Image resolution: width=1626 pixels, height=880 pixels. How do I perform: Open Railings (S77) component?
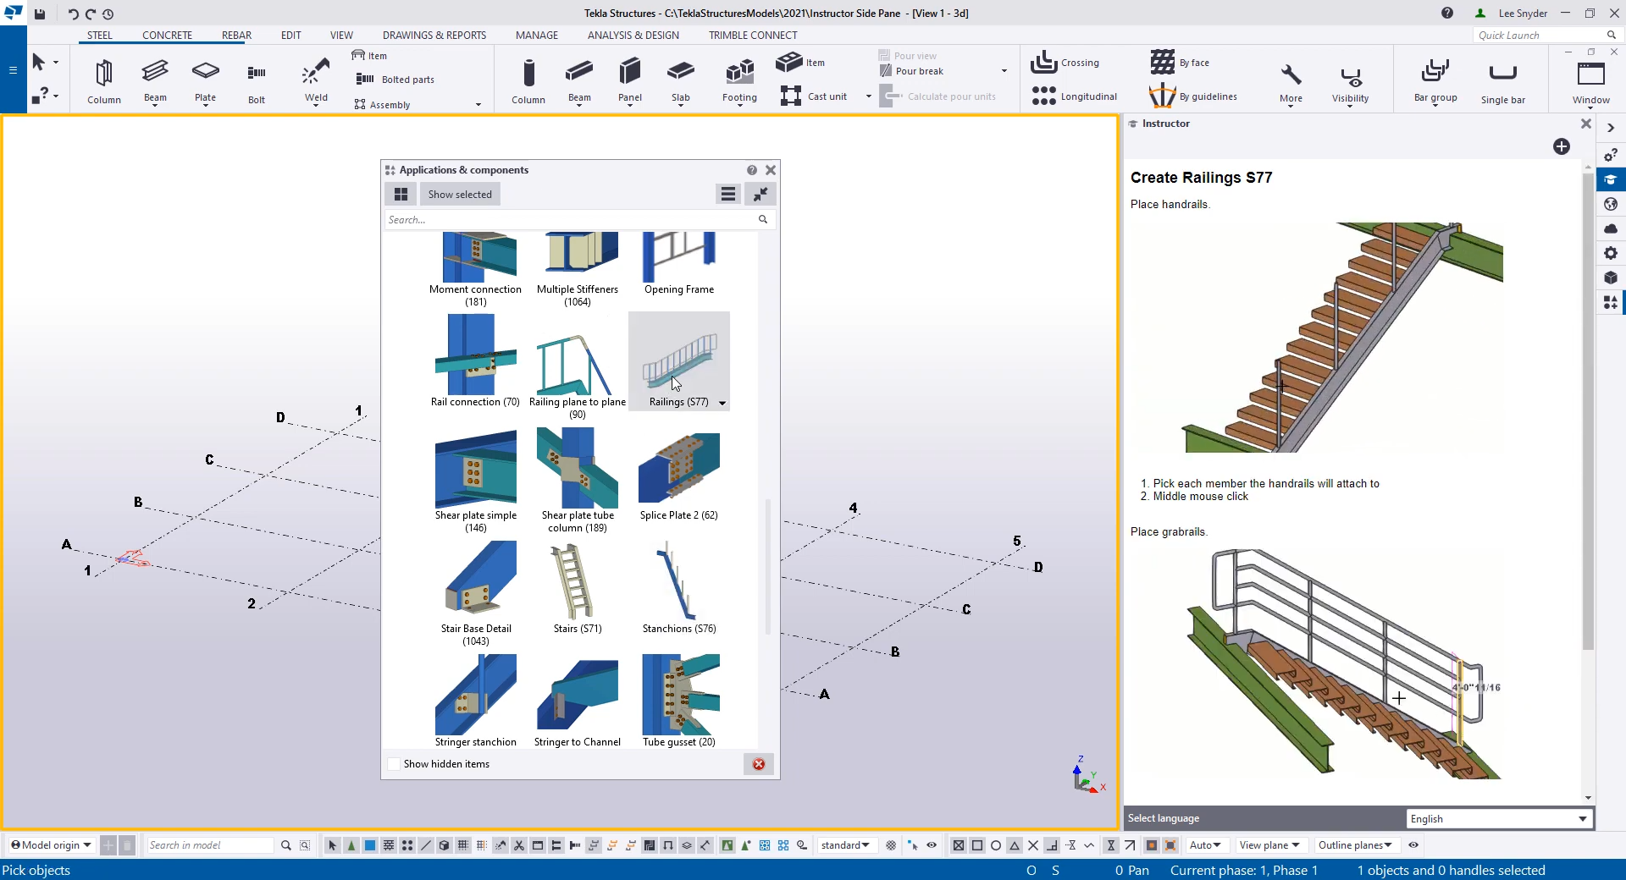click(x=679, y=361)
